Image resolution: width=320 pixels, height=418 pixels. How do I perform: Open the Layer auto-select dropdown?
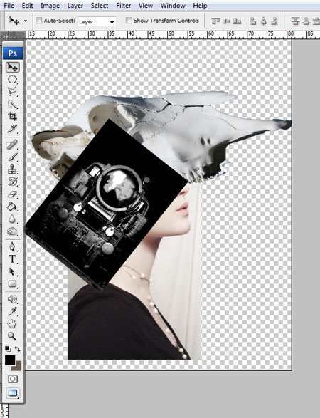(x=97, y=22)
